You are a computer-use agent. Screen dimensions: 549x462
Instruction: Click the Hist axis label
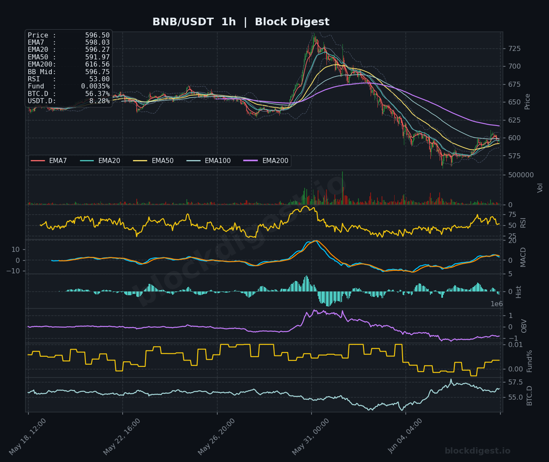(518, 292)
